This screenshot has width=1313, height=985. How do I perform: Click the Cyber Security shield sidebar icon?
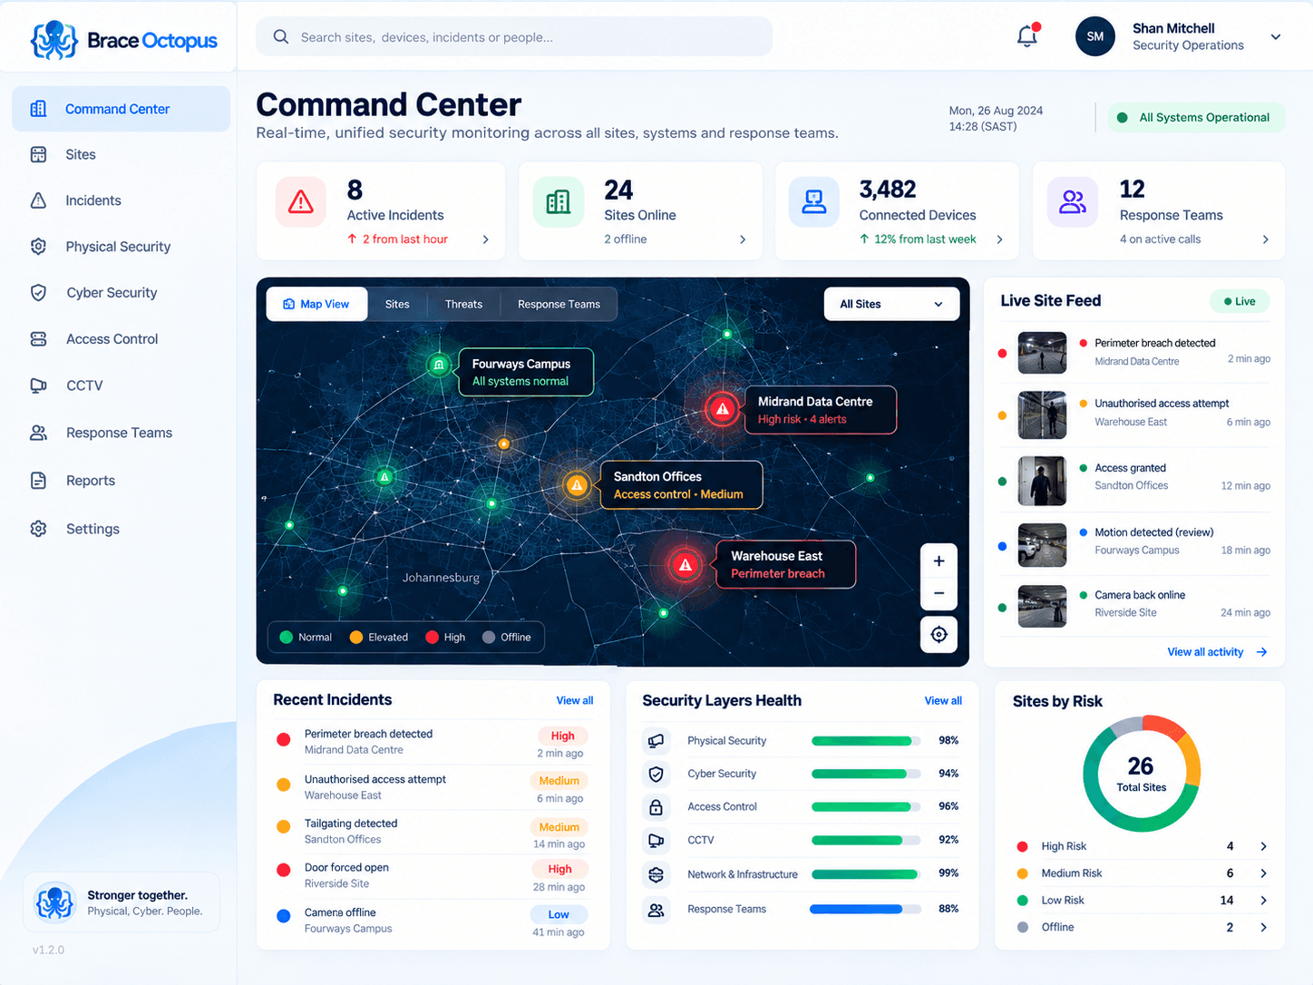pyautogui.click(x=38, y=292)
